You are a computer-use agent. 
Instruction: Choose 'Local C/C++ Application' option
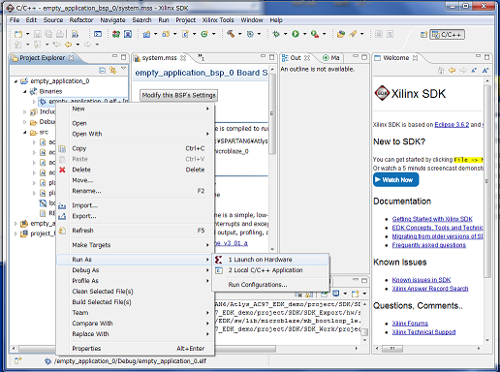tap(270, 270)
